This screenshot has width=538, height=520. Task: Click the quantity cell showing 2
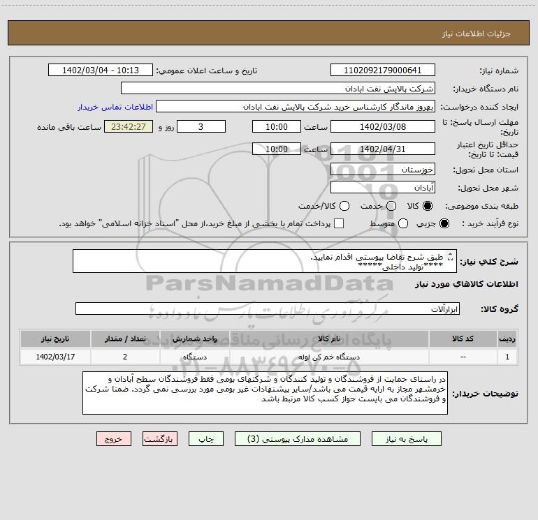click(x=125, y=357)
